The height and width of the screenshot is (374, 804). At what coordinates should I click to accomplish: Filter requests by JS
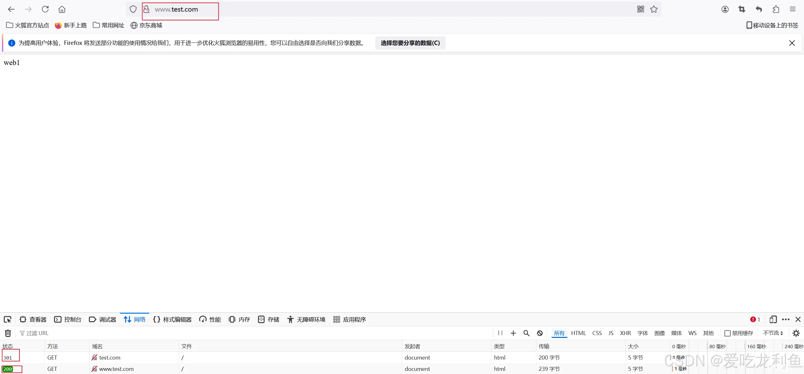(611, 333)
